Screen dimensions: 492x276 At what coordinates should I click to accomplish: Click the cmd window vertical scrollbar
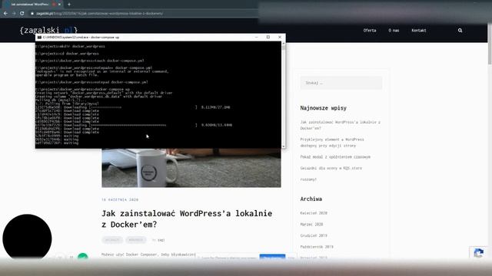click(284, 95)
